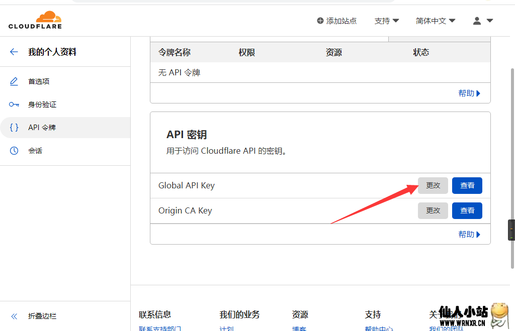The image size is (515, 331).
Task: Click 折叠边栏 to collapse the sidebar
Action: [x=42, y=316]
